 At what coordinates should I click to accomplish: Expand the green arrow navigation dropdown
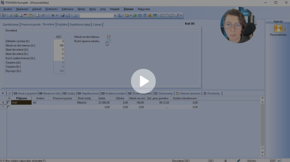[57, 16]
